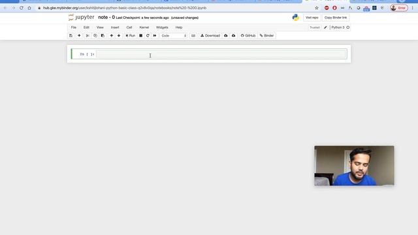Screen dimensions: 418x235
Task: Open the Chrome profile Error button
Action: pos(399,8)
